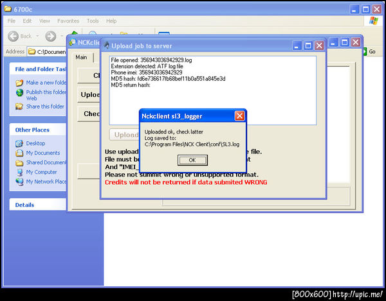Viewport: 386px width, 301px height.
Task: Open the Favorites menu in Explorer
Action: click(x=68, y=21)
